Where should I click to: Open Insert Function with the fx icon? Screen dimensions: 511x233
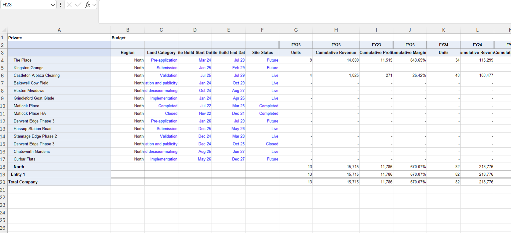pyautogui.click(x=88, y=5)
